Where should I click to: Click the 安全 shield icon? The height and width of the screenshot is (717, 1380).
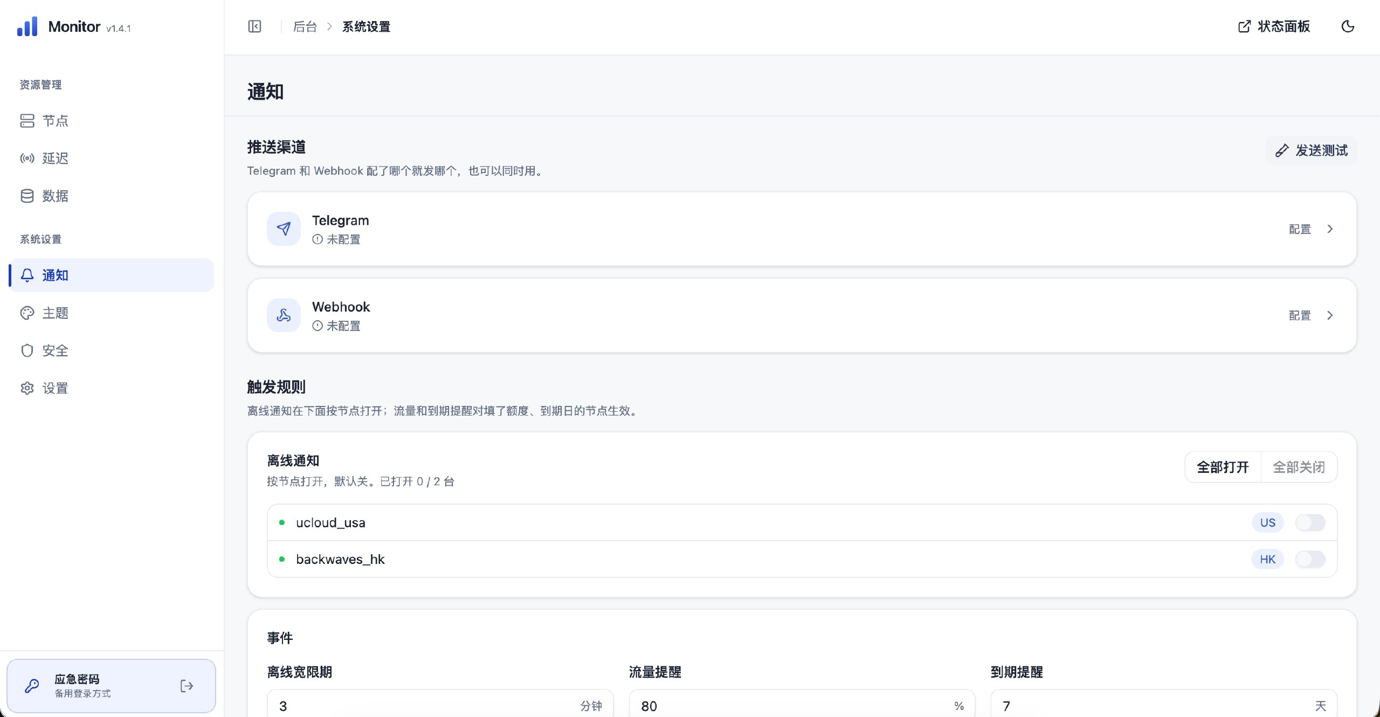pos(27,351)
